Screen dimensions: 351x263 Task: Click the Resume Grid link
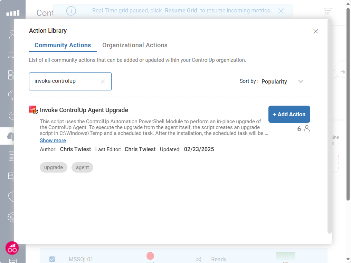coord(181,10)
